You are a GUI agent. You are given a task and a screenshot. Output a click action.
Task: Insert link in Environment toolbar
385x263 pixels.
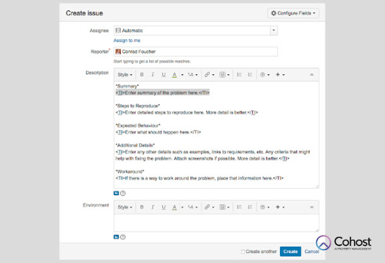click(209, 207)
